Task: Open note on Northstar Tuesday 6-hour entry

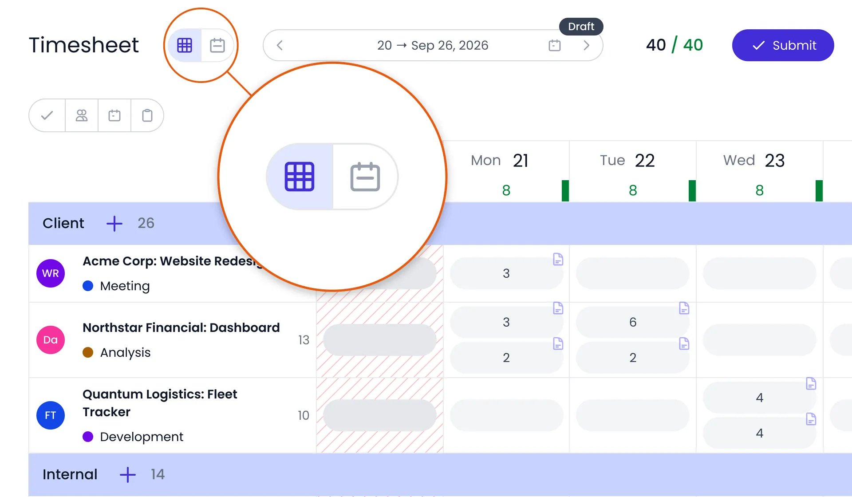Action: (684, 308)
